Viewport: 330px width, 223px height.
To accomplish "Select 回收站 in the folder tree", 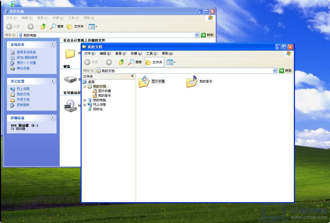I will pyautogui.click(x=98, y=109).
